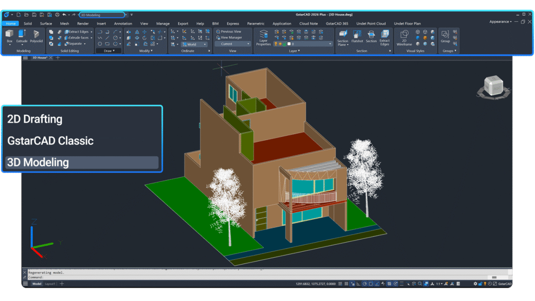535x301 pixels.
Task: Expand the Layer panel
Action: [x=294, y=51]
